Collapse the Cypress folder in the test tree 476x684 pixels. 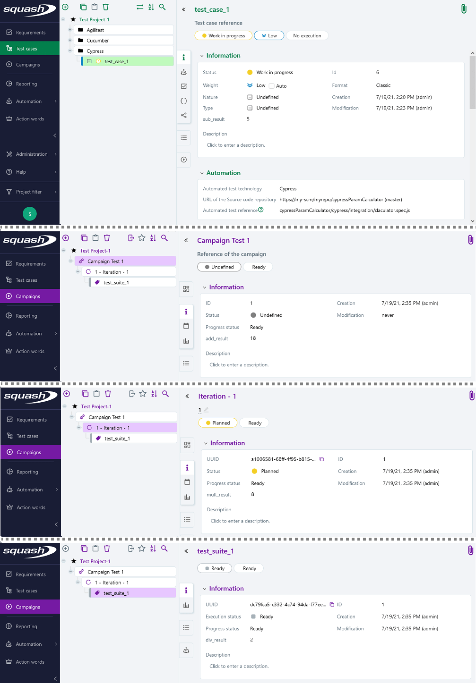pos(70,51)
